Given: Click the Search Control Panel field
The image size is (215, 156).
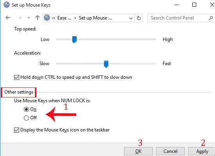Looking at the screenshot, I should coord(178,18).
